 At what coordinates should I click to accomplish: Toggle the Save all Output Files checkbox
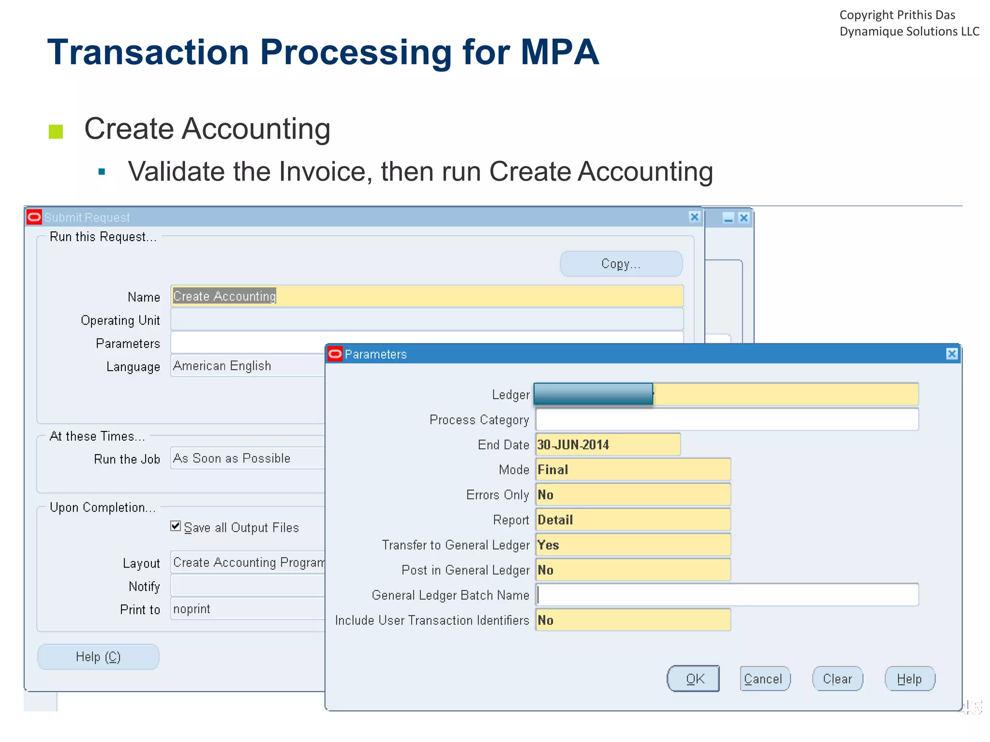click(176, 526)
